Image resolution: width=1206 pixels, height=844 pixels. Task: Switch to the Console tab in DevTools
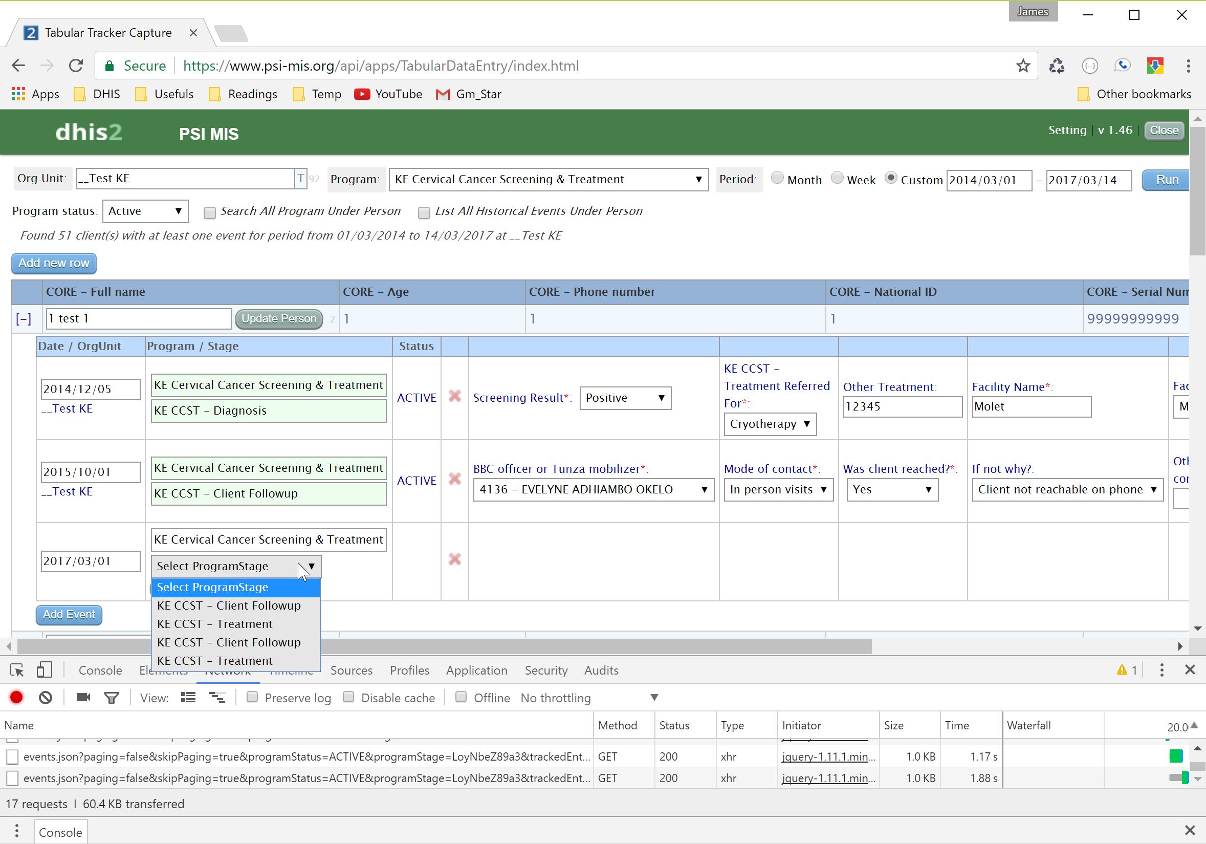coord(100,670)
